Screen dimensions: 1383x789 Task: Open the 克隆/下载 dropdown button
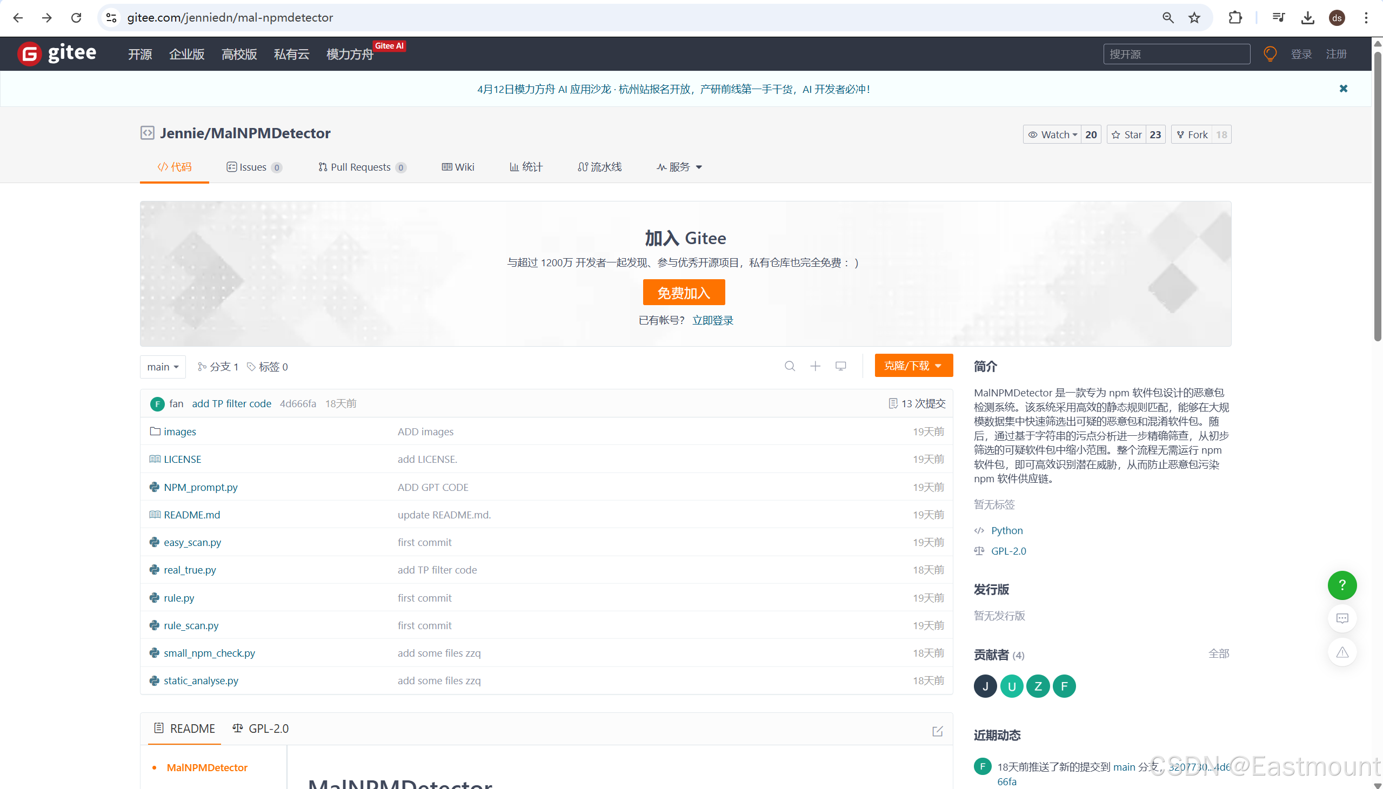pos(913,366)
